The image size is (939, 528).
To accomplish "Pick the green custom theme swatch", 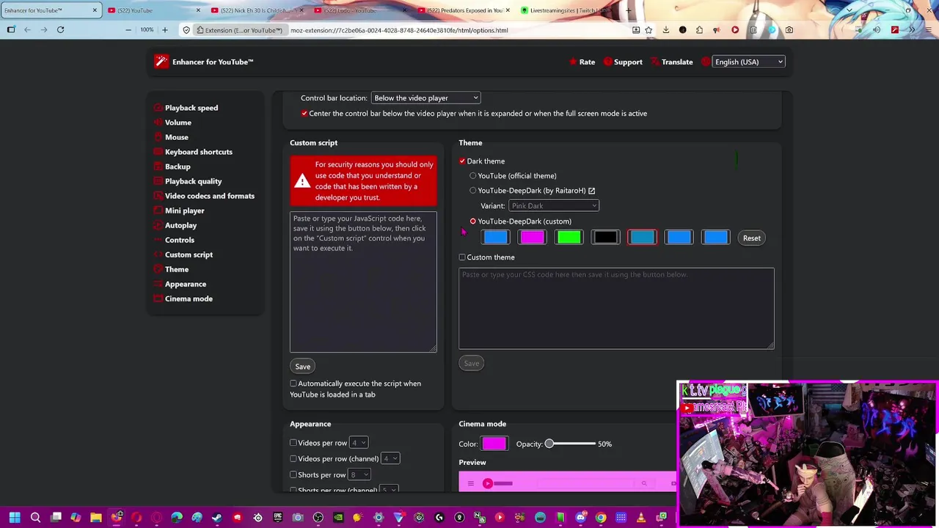I will click(569, 238).
